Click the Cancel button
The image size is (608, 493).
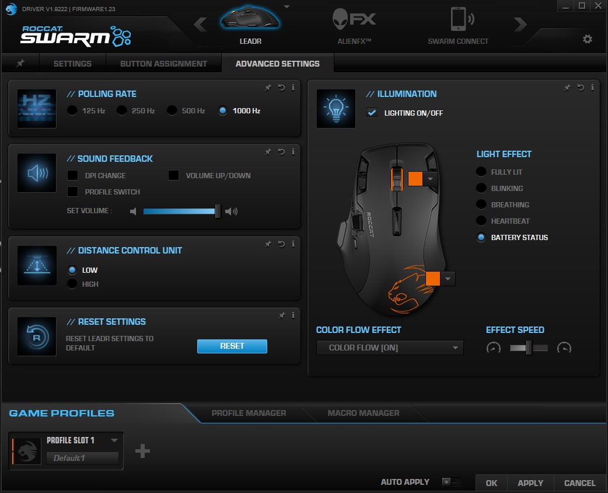pyautogui.click(x=579, y=483)
